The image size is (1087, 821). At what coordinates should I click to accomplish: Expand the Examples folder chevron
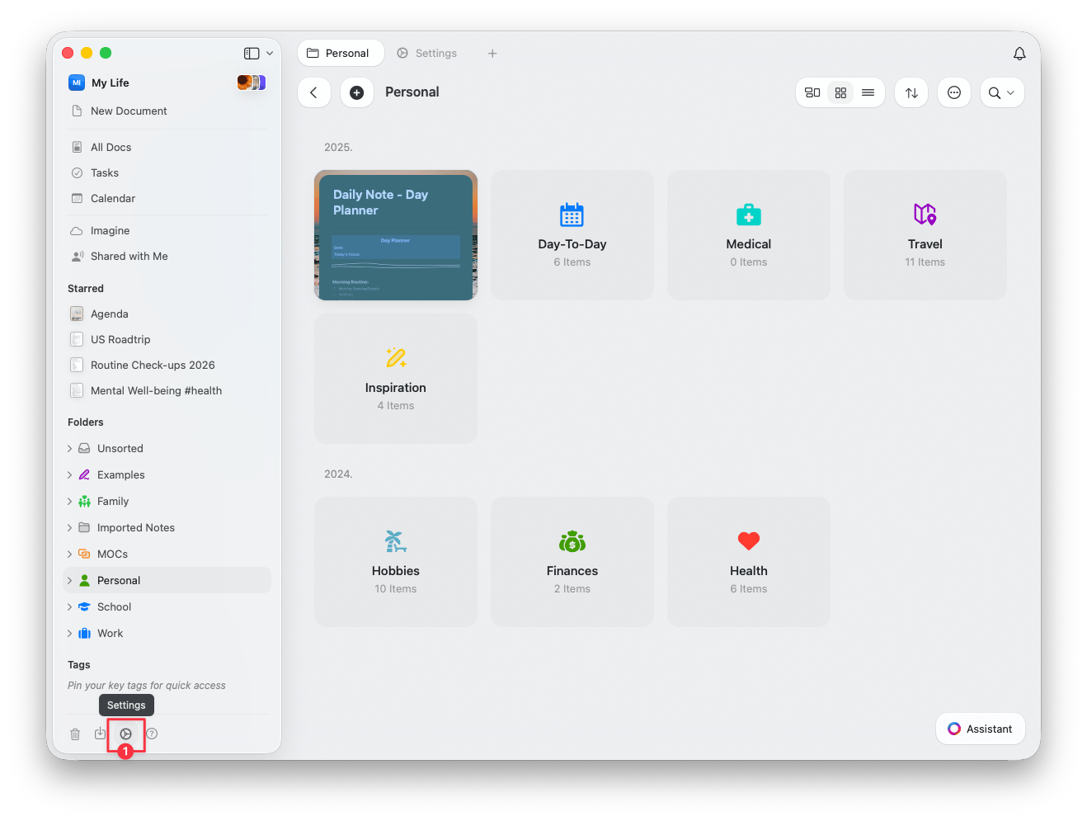69,475
